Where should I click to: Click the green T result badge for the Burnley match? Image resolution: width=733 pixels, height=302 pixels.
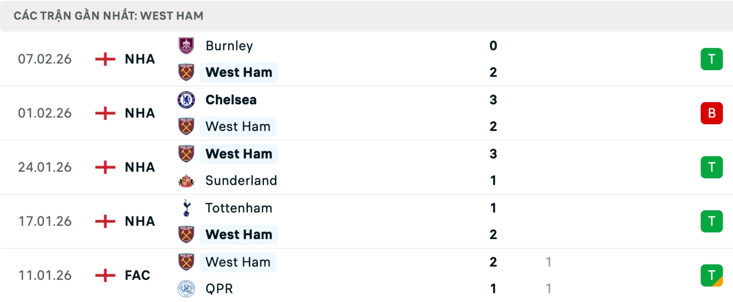click(x=712, y=59)
